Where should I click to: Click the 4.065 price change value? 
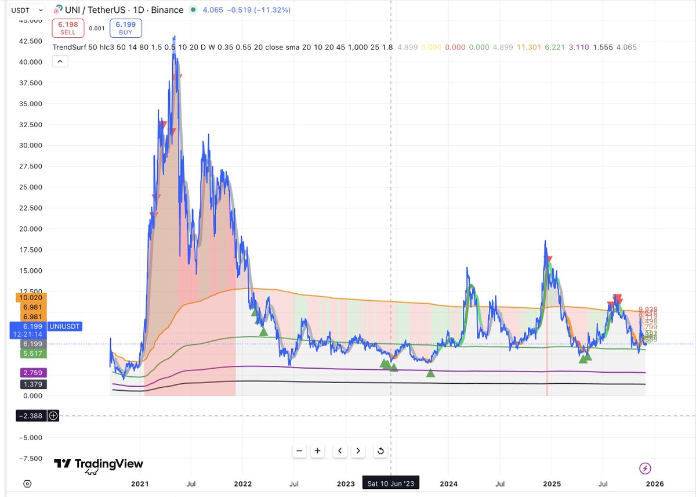tap(212, 10)
